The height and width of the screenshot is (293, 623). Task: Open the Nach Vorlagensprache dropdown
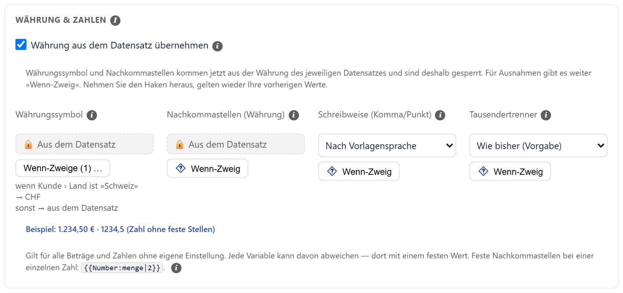point(387,146)
